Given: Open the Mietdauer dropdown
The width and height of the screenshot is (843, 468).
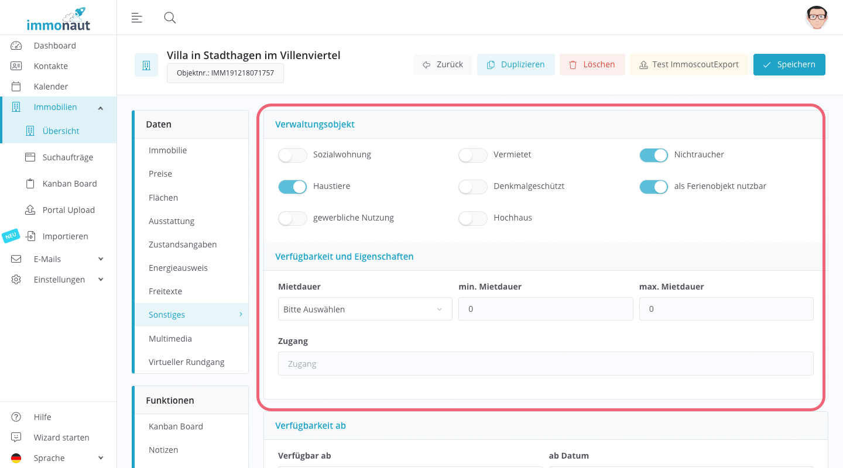Looking at the screenshot, I should (x=365, y=309).
